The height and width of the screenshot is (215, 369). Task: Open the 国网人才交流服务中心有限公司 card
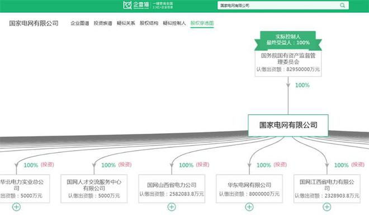94,189
